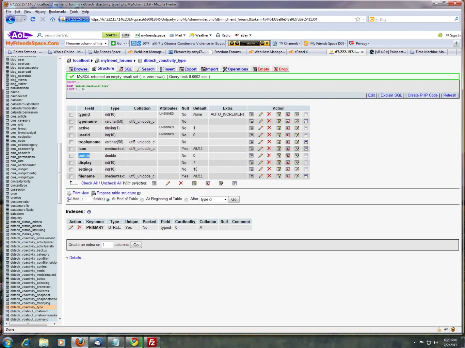465x348 pixels.
Task: Add index icon for the icon field row
Action: click(x=297, y=149)
